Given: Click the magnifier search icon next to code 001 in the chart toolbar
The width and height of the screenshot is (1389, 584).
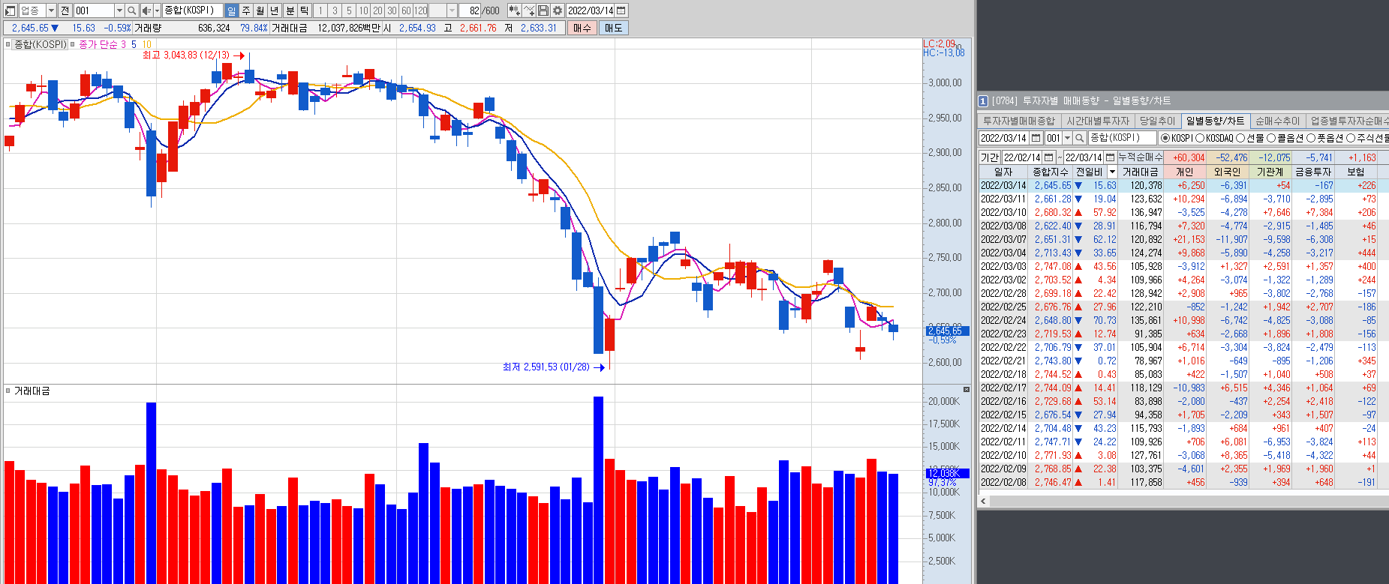Looking at the screenshot, I should [x=132, y=10].
